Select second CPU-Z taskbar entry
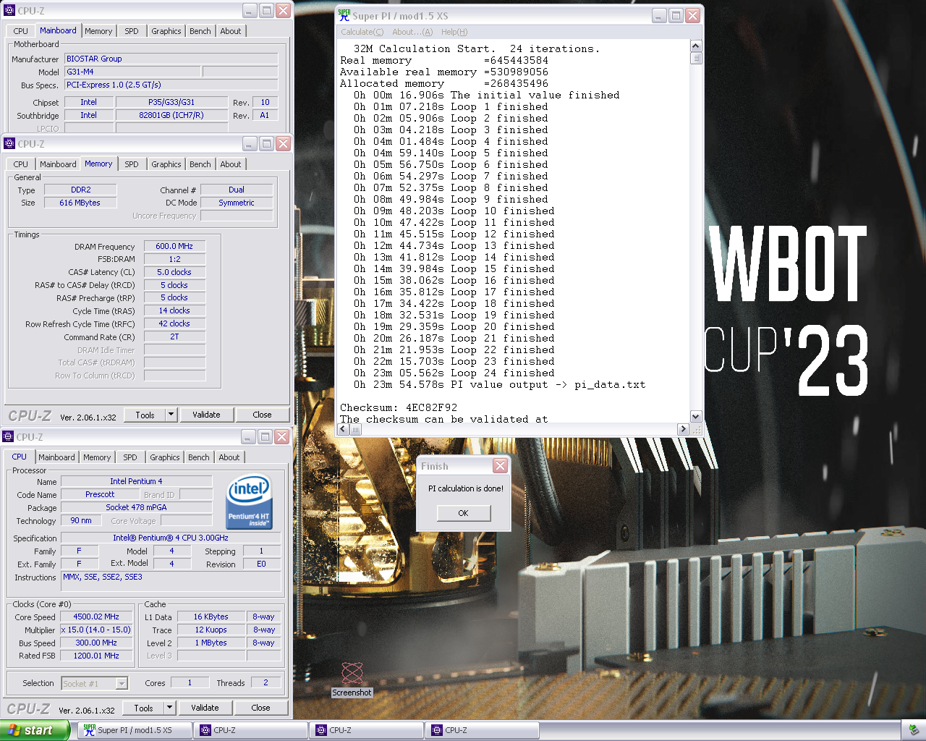 coord(366,730)
